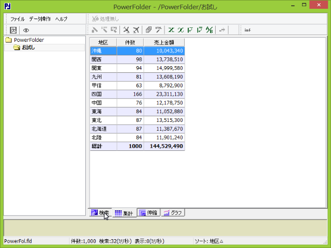Click the sales amount 23,311,130
This screenshot has height=248, width=331.
[164, 94]
